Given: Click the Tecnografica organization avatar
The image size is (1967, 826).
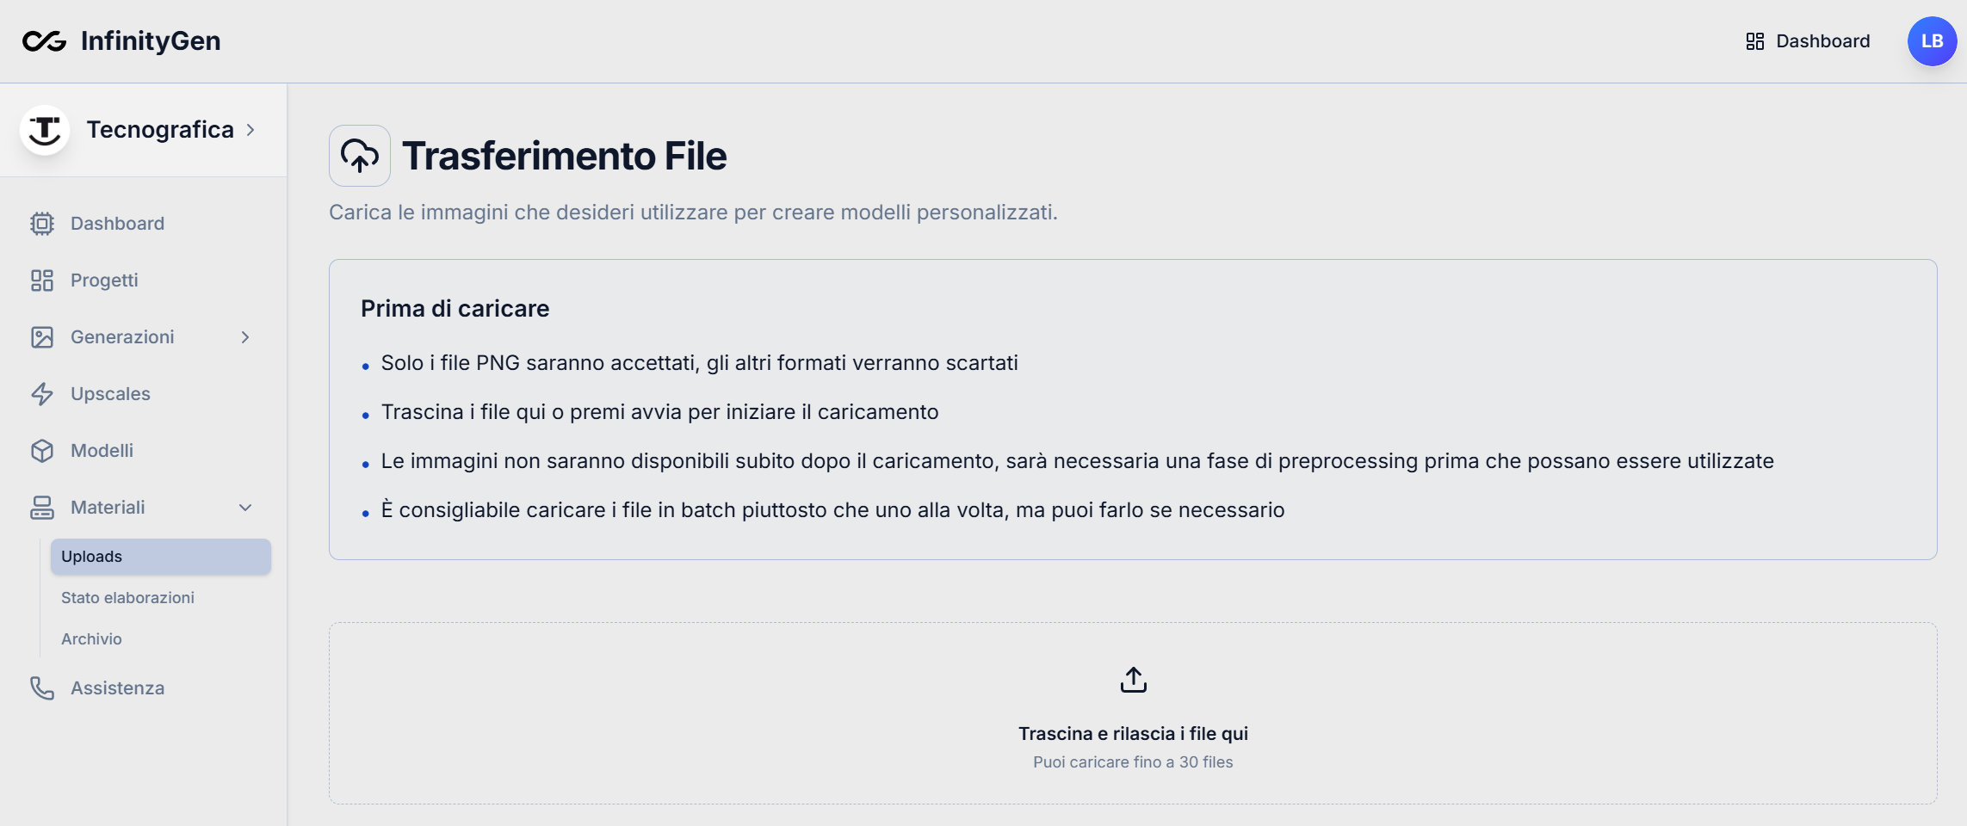Looking at the screenshot, I should coord(45,129).
